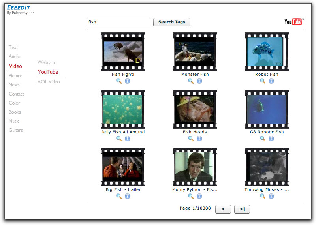
Task: Click magnifier icon under Big Fish - trailer
Action: 119,196
